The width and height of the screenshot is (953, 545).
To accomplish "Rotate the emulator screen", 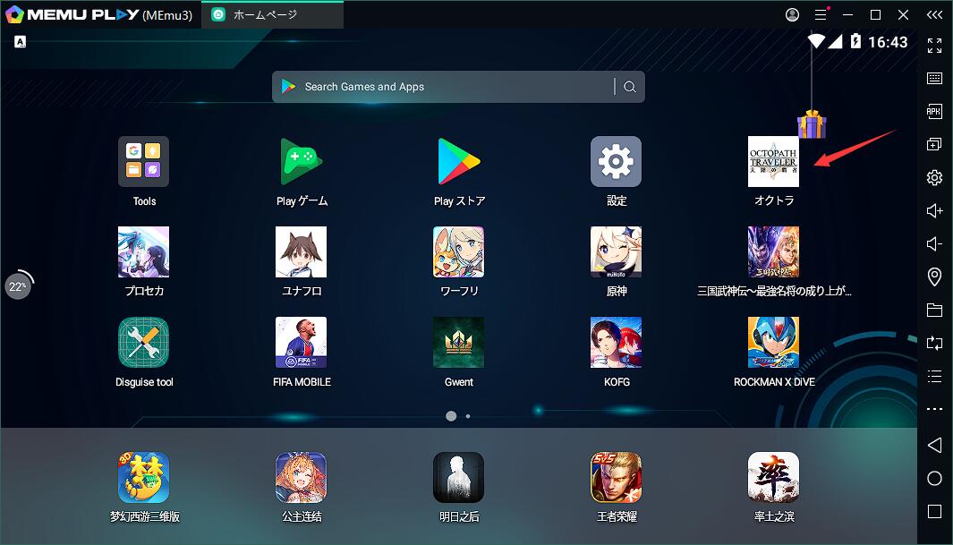I will pos(936,343).
